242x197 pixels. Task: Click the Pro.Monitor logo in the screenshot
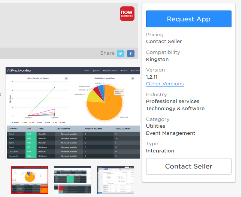[20, 70]
